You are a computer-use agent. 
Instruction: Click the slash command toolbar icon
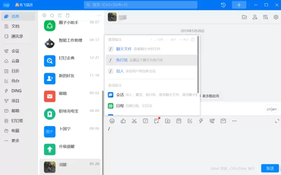tap(145, 121)
